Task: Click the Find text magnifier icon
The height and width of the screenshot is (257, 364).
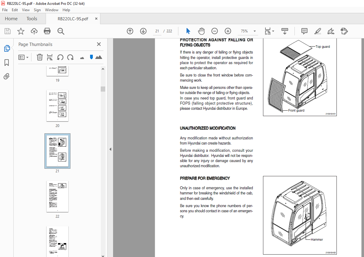Action: pos(61,31)
